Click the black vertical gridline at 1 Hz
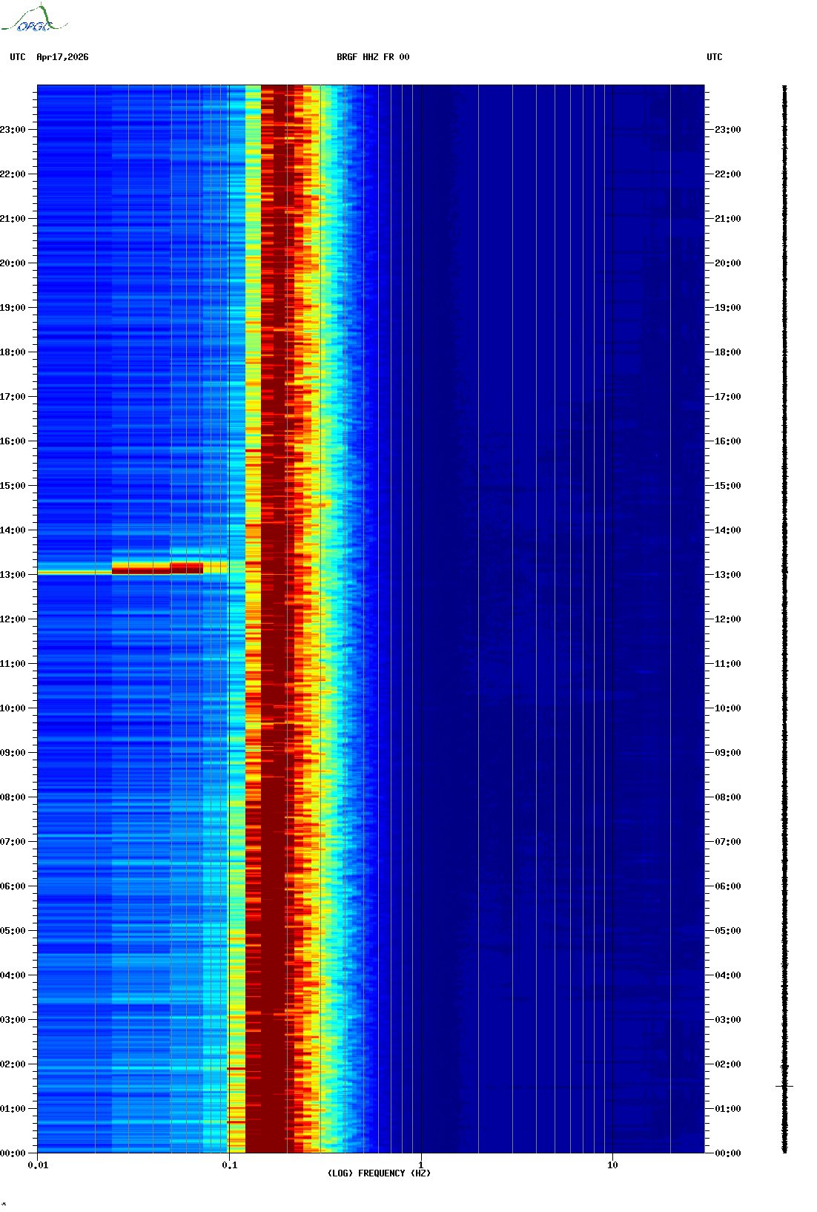817x1212 pixels. 421,593
